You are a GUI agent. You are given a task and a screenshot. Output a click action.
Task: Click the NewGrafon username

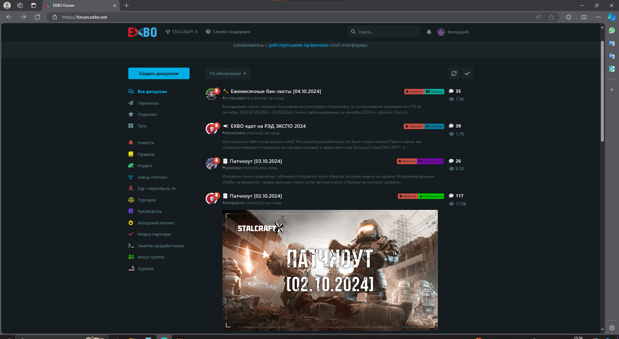(x=236, y=133)
